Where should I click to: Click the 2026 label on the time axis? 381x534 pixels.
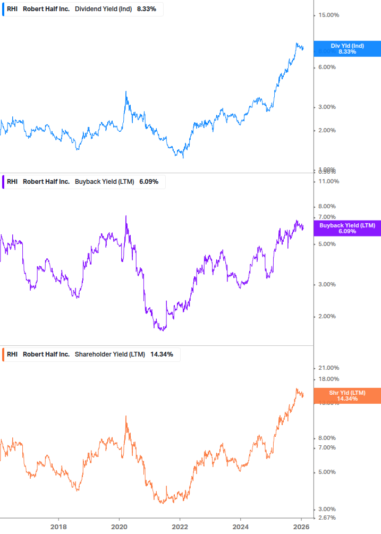pos(301,527)
